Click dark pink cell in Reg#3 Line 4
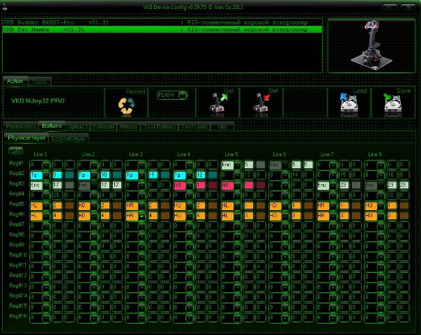This screenshot has width=421, height=335. click(x=213, y=185)
